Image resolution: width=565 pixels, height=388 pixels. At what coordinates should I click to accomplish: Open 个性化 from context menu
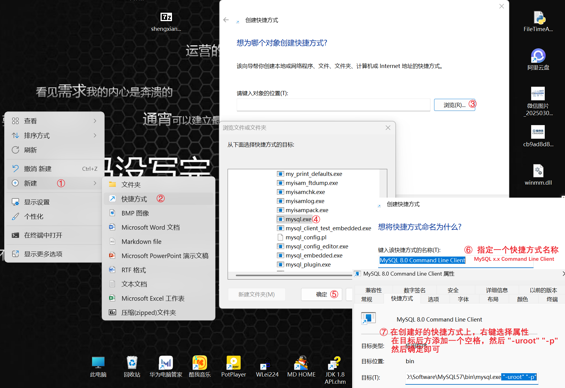click(x=55, y=216)
